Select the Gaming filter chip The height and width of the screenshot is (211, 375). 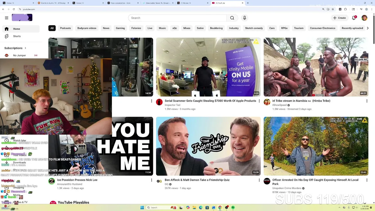[x=120, y=28]
